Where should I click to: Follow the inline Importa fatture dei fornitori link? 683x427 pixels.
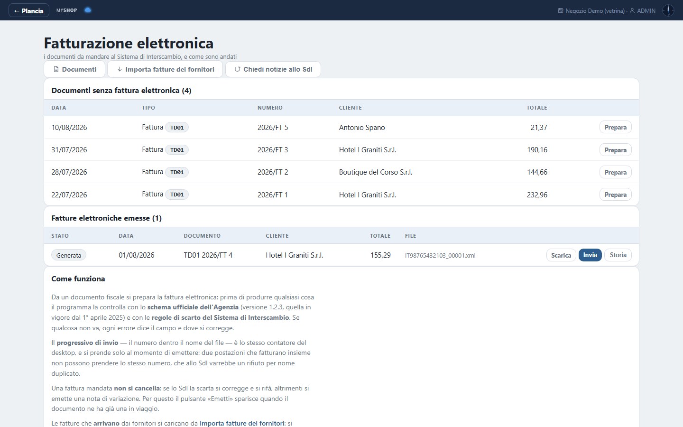click(242, 423)
